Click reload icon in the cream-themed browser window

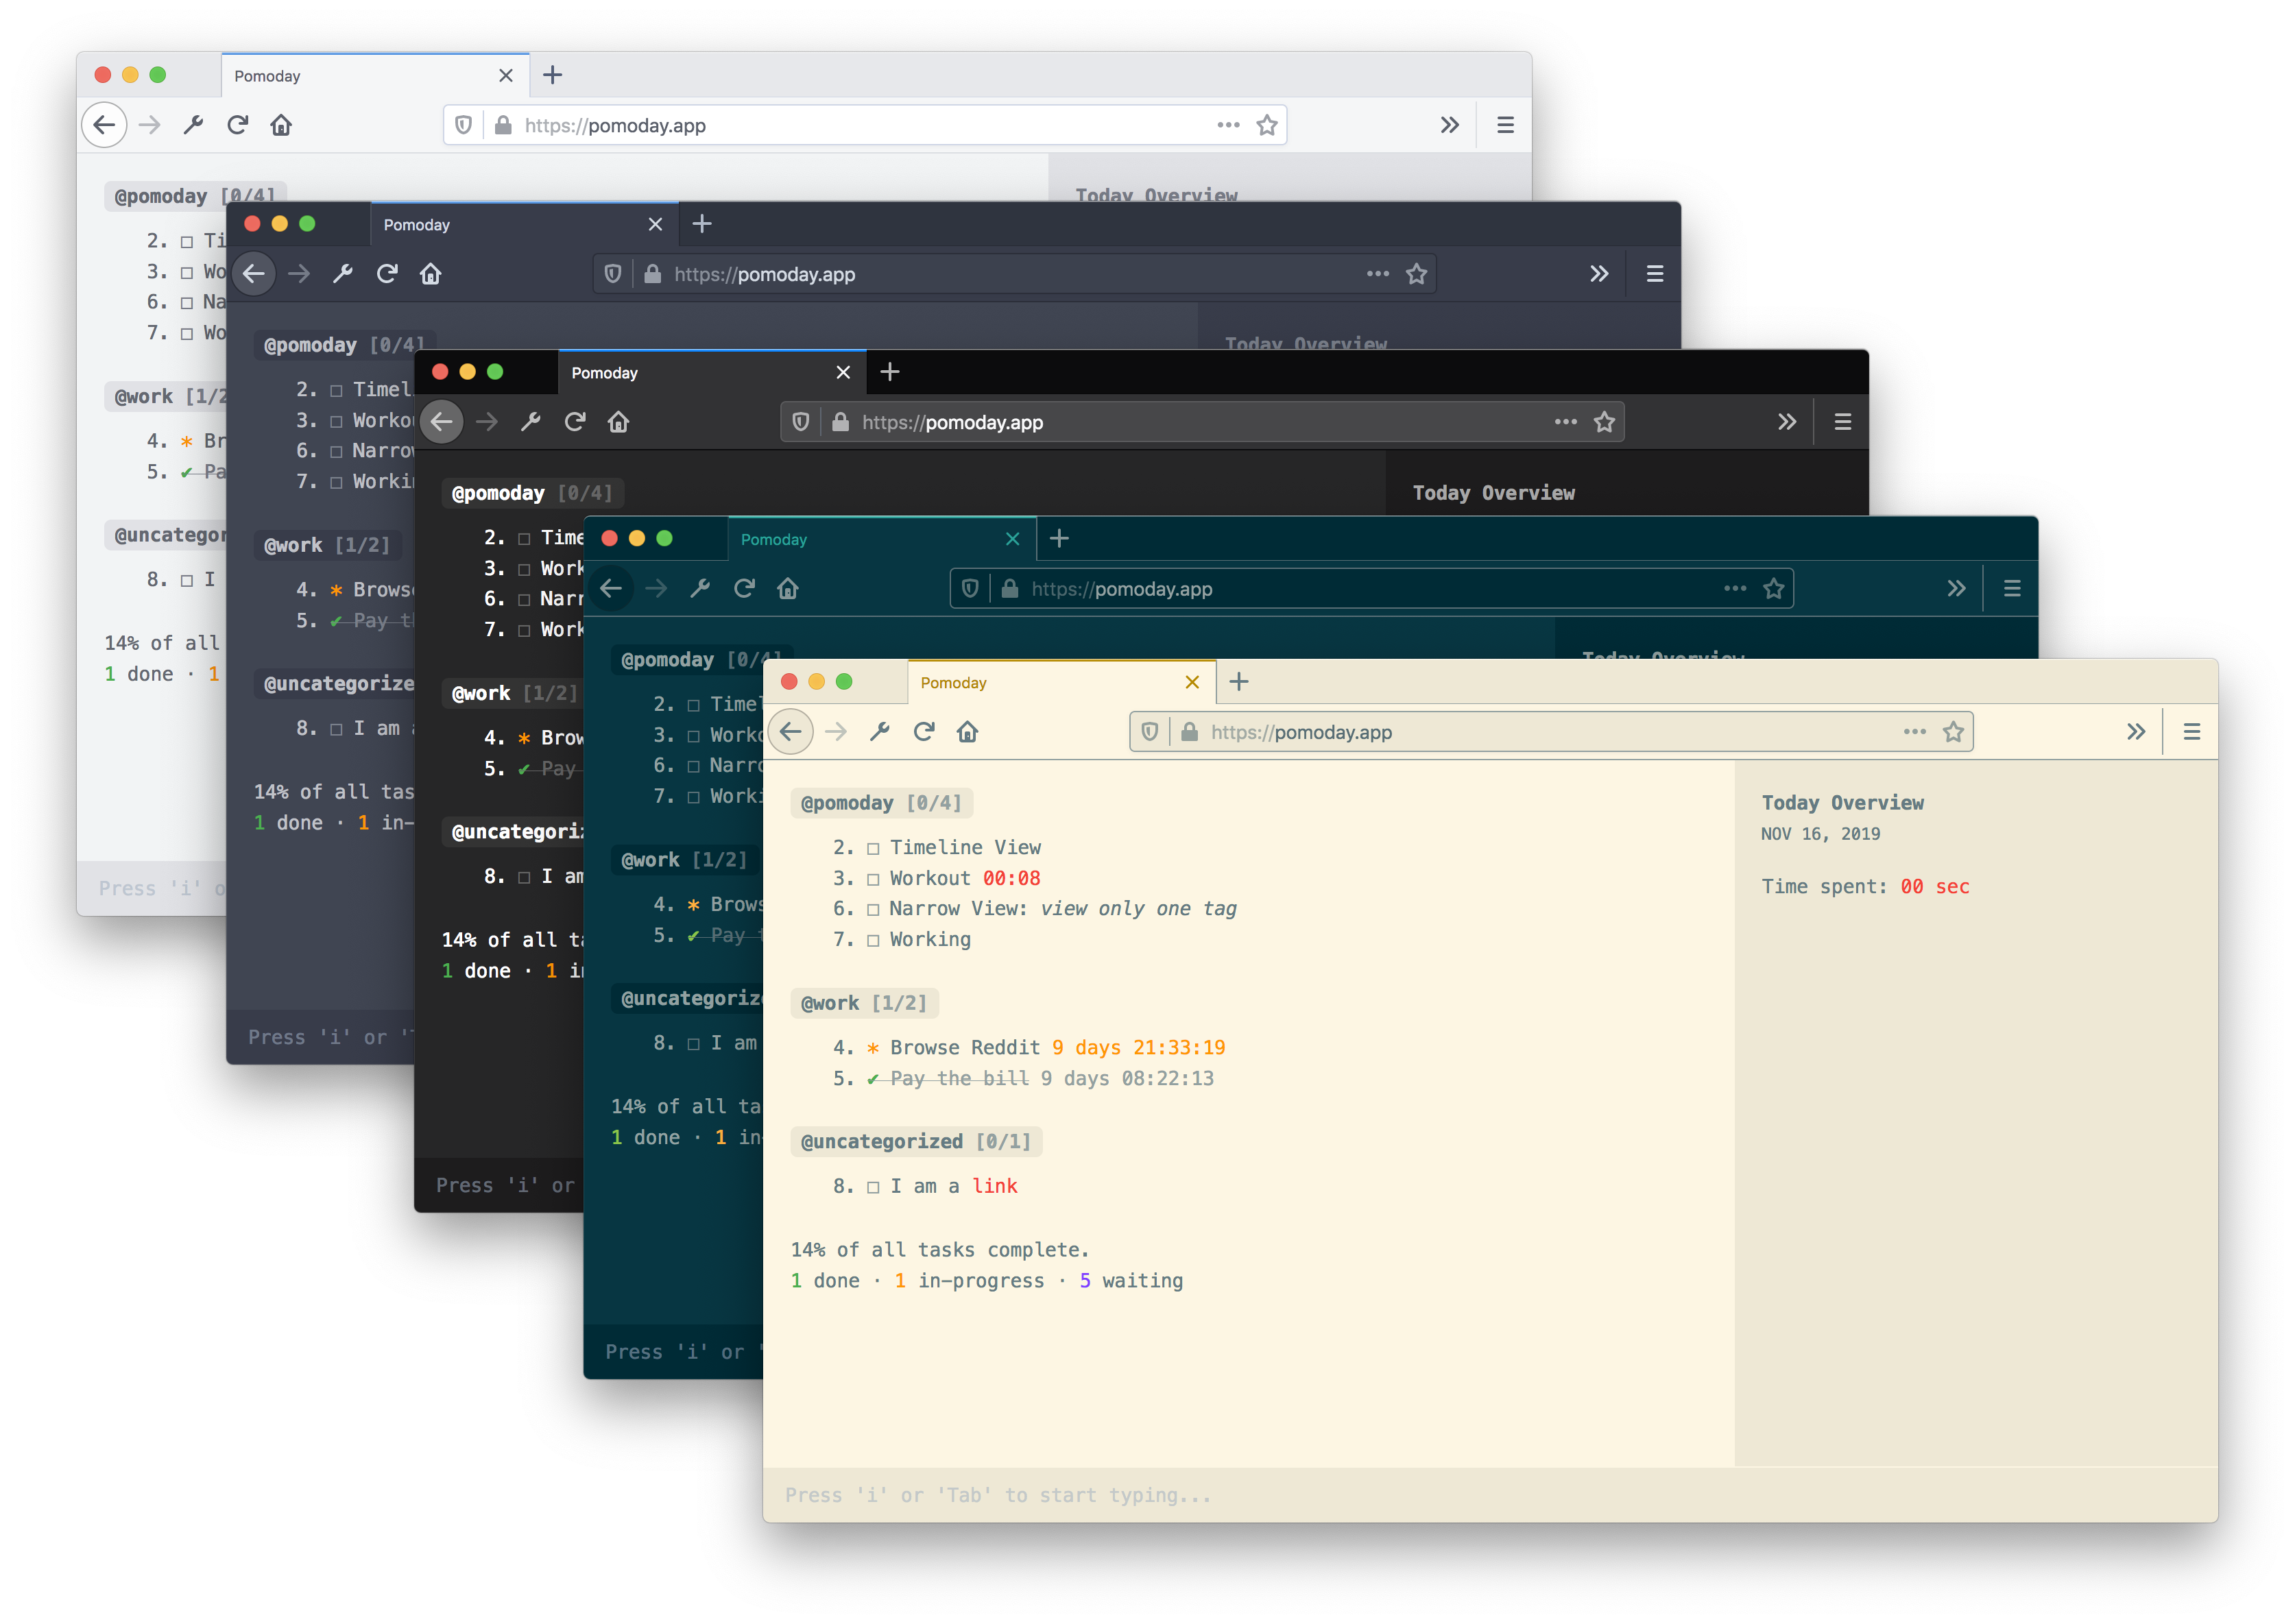[x=923, y=732]
